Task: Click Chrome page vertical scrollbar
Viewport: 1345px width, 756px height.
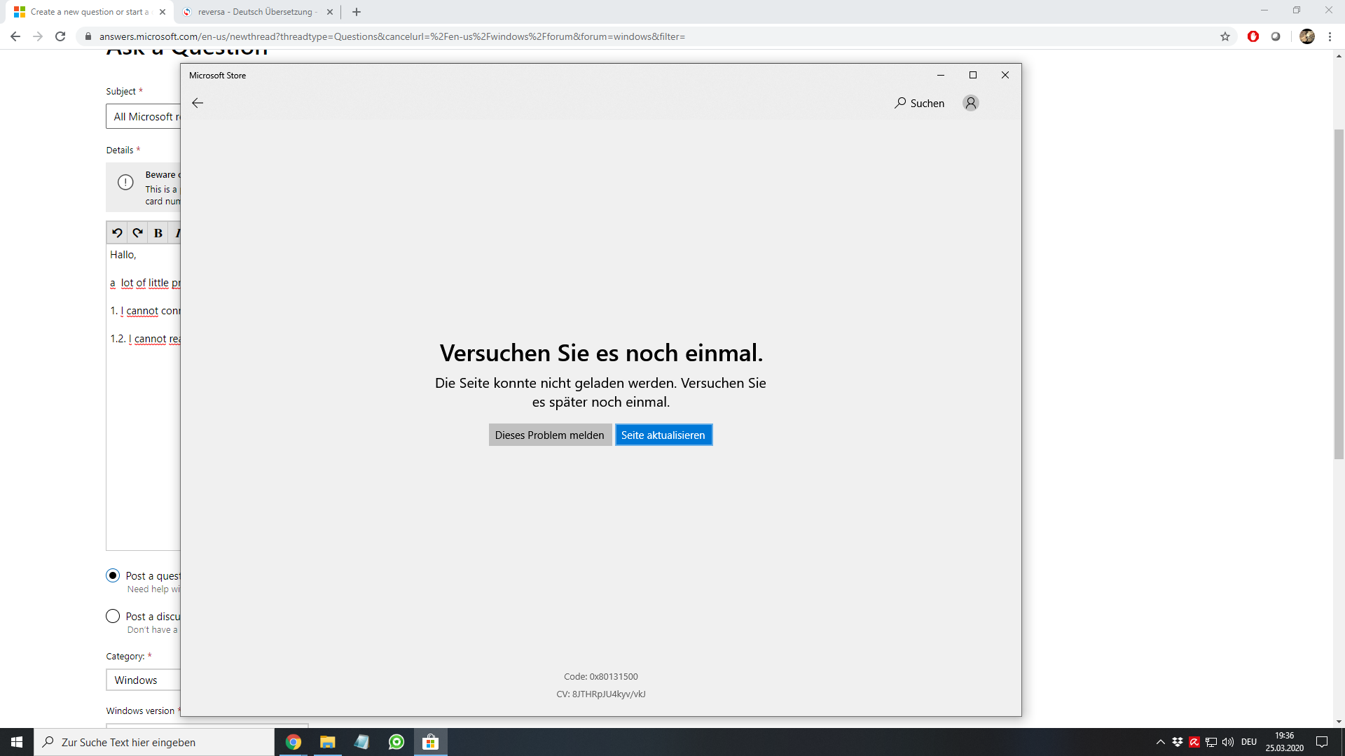Action: click(x=1339, y=294)
